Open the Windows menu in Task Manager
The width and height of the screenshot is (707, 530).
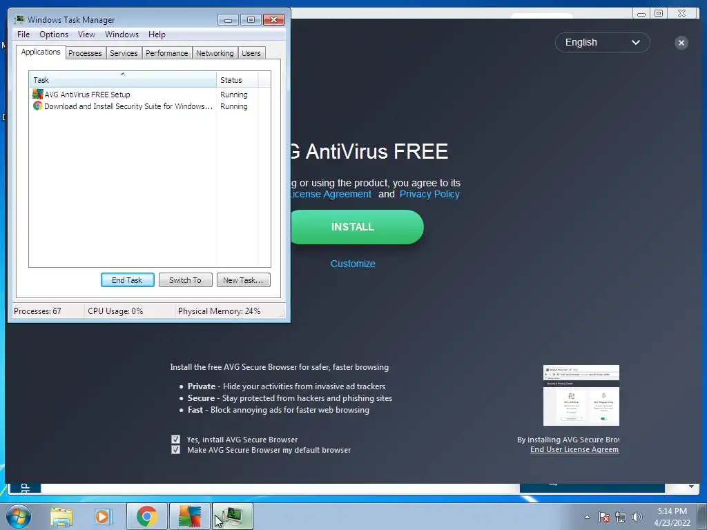point(122,35)
